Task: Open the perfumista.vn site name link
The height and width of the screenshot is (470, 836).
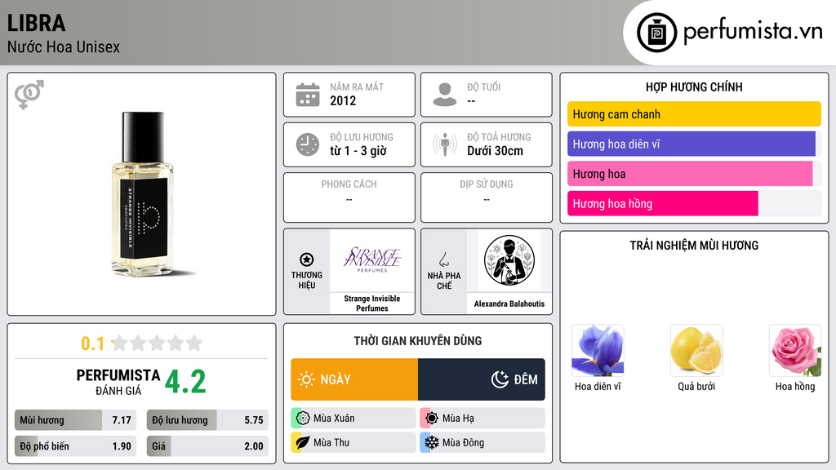Action: click(x=753, y=32)
